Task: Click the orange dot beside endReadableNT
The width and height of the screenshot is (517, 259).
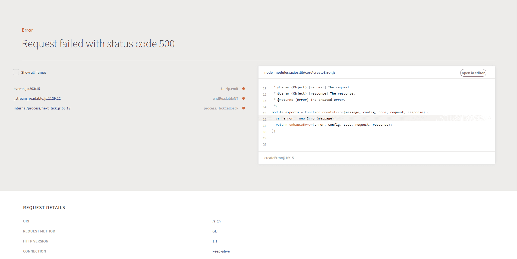Action: point(244,98)
